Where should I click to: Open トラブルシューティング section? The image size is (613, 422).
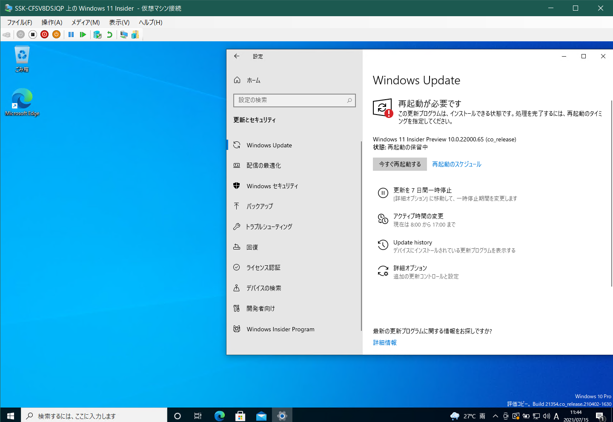(294, 227)
